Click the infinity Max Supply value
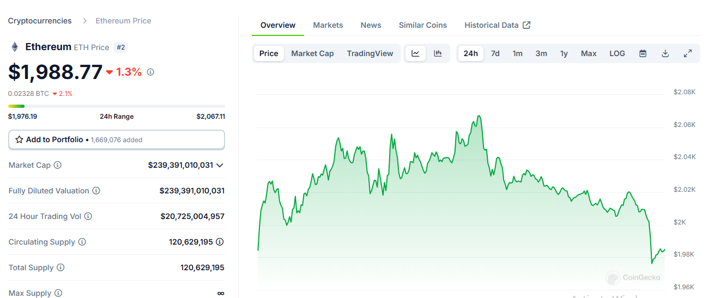 [x=221, y=293]
